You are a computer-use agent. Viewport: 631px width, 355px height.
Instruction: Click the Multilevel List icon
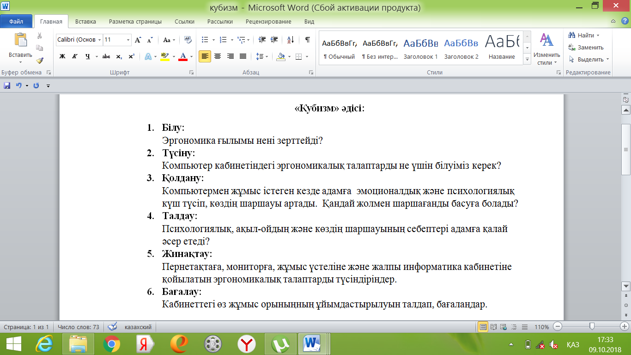click(241, 40)
